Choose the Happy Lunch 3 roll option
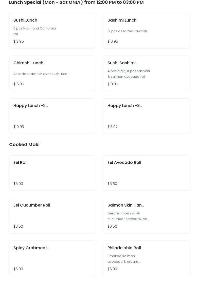The image size is (199, 282). click(146, 116)
